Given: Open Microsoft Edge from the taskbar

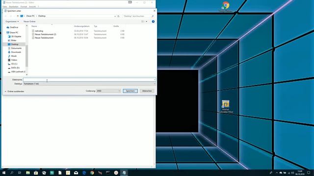Looking at the screenshot, I should click(84, 173).
